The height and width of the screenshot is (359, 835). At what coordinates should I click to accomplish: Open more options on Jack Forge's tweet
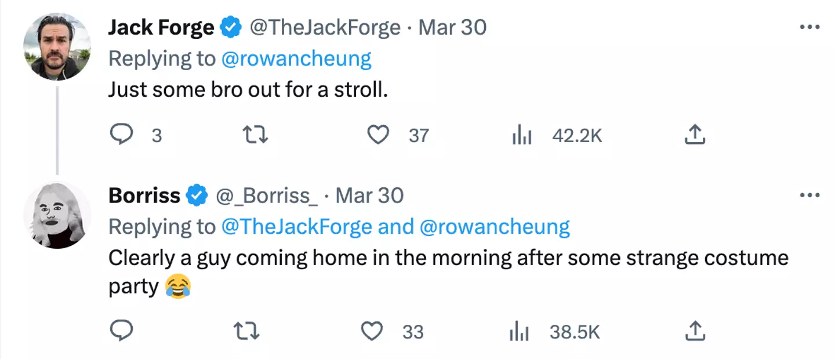[809, 27]
